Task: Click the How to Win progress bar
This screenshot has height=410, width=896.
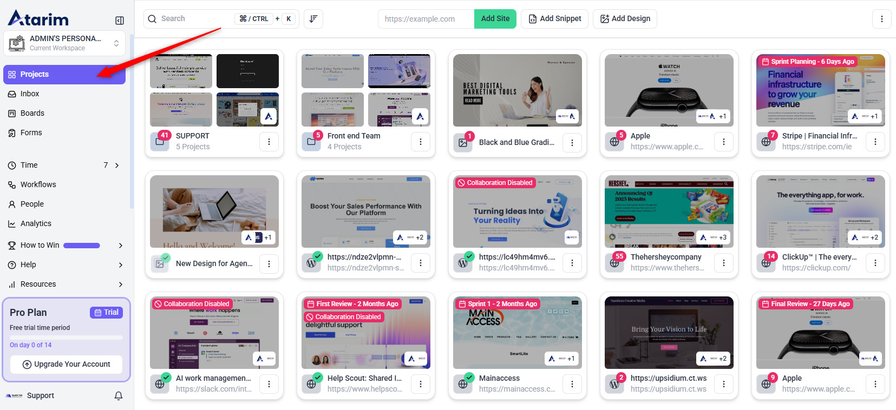Action: pyautogui.click(x=82, y=246)
